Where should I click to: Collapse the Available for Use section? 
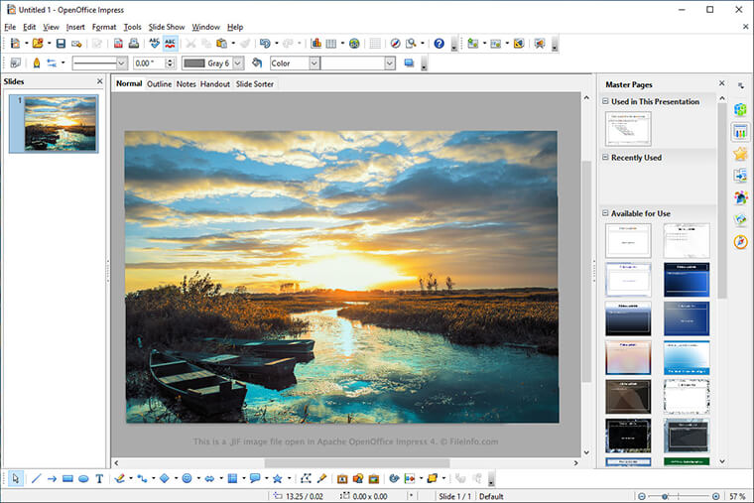(x=606, y=213)
